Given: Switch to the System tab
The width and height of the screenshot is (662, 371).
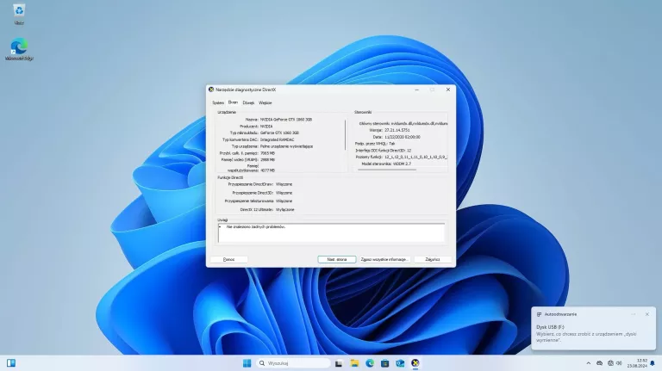Looking at the screenshot, I should pos(218,103).
